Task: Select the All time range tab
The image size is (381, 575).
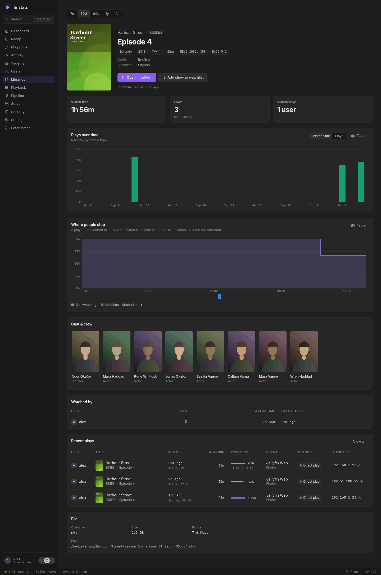Action: coord(117,14)
